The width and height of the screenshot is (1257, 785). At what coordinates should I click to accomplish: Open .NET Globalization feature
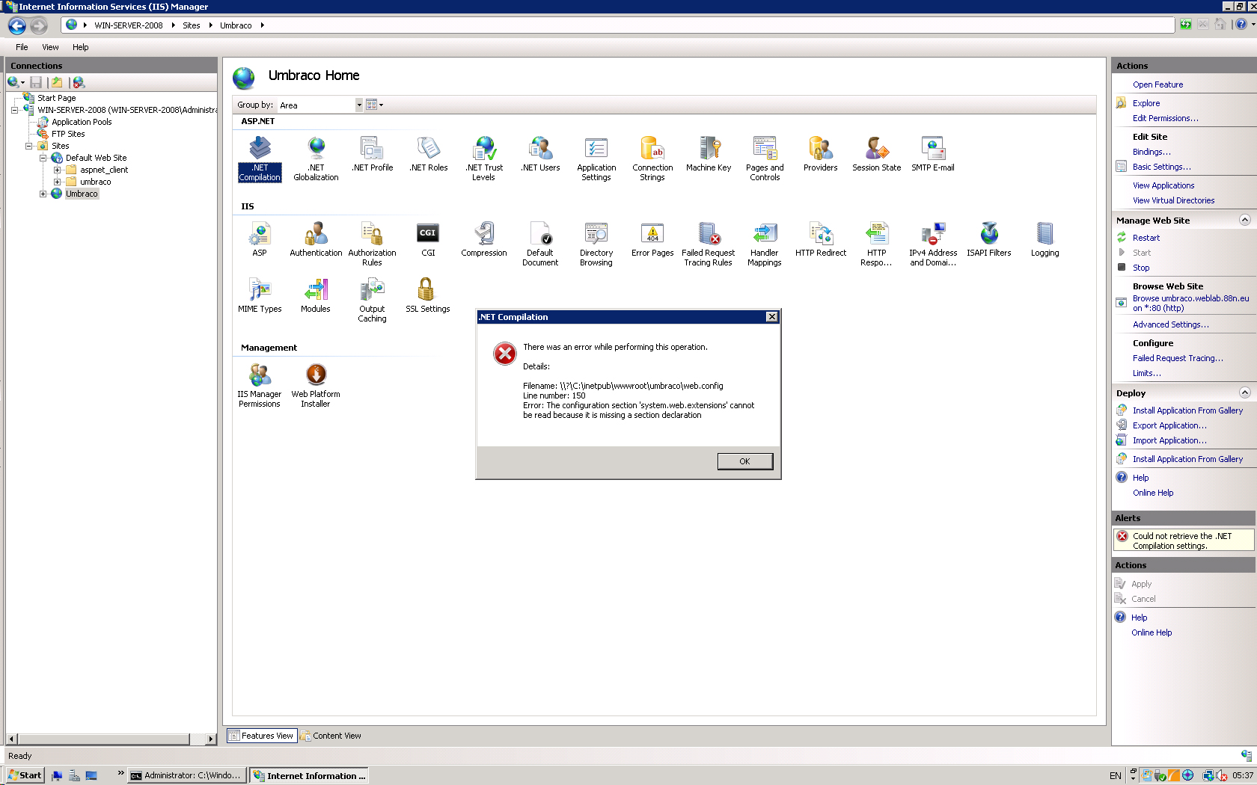316,158
